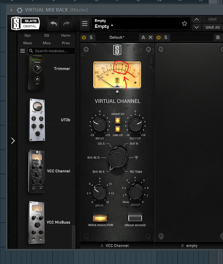223x264 pixels.
Task: Toggle the LINK I/O button
Action: tap(117, 129)
